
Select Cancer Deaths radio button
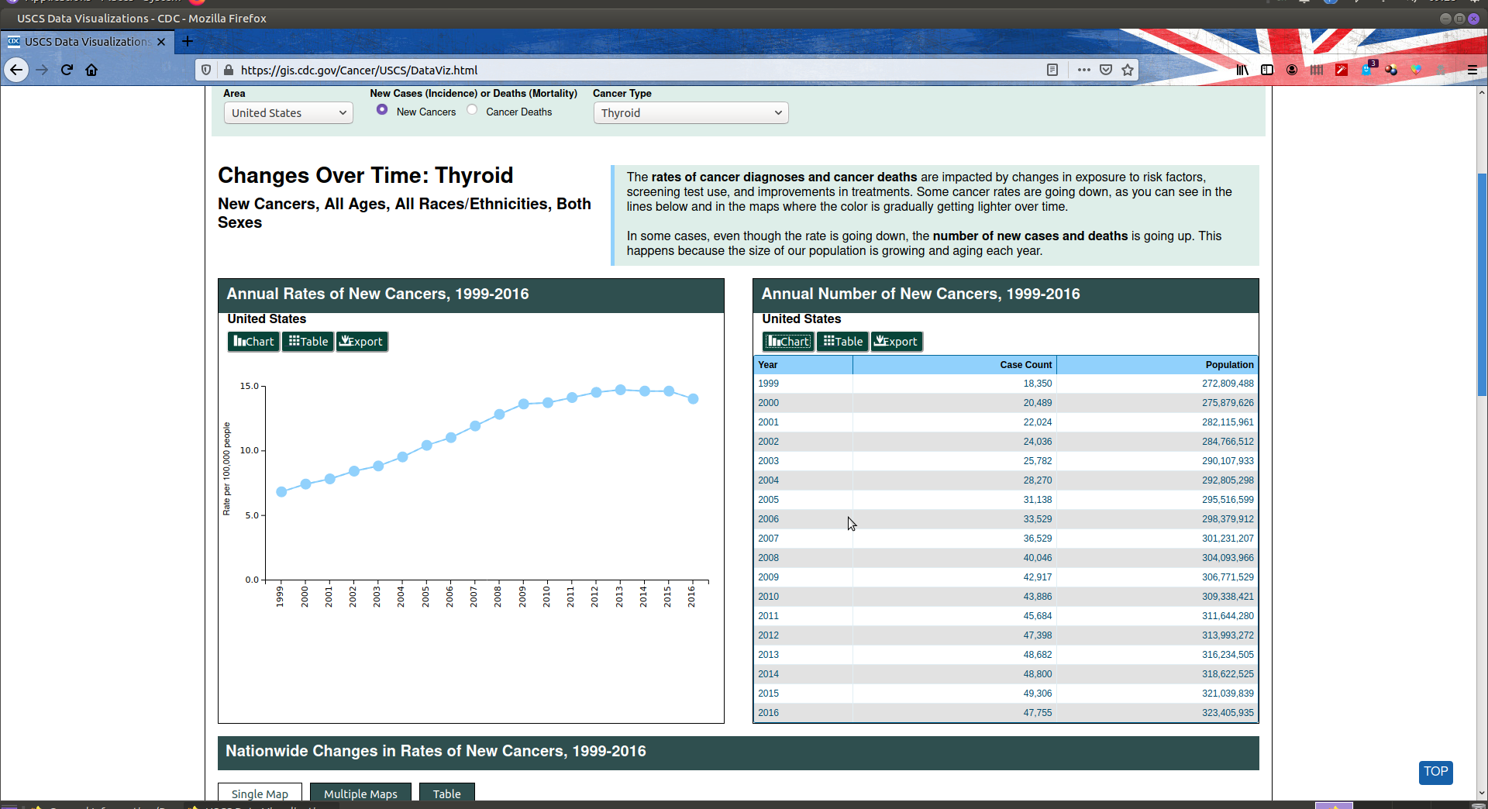tap(472, 110)
